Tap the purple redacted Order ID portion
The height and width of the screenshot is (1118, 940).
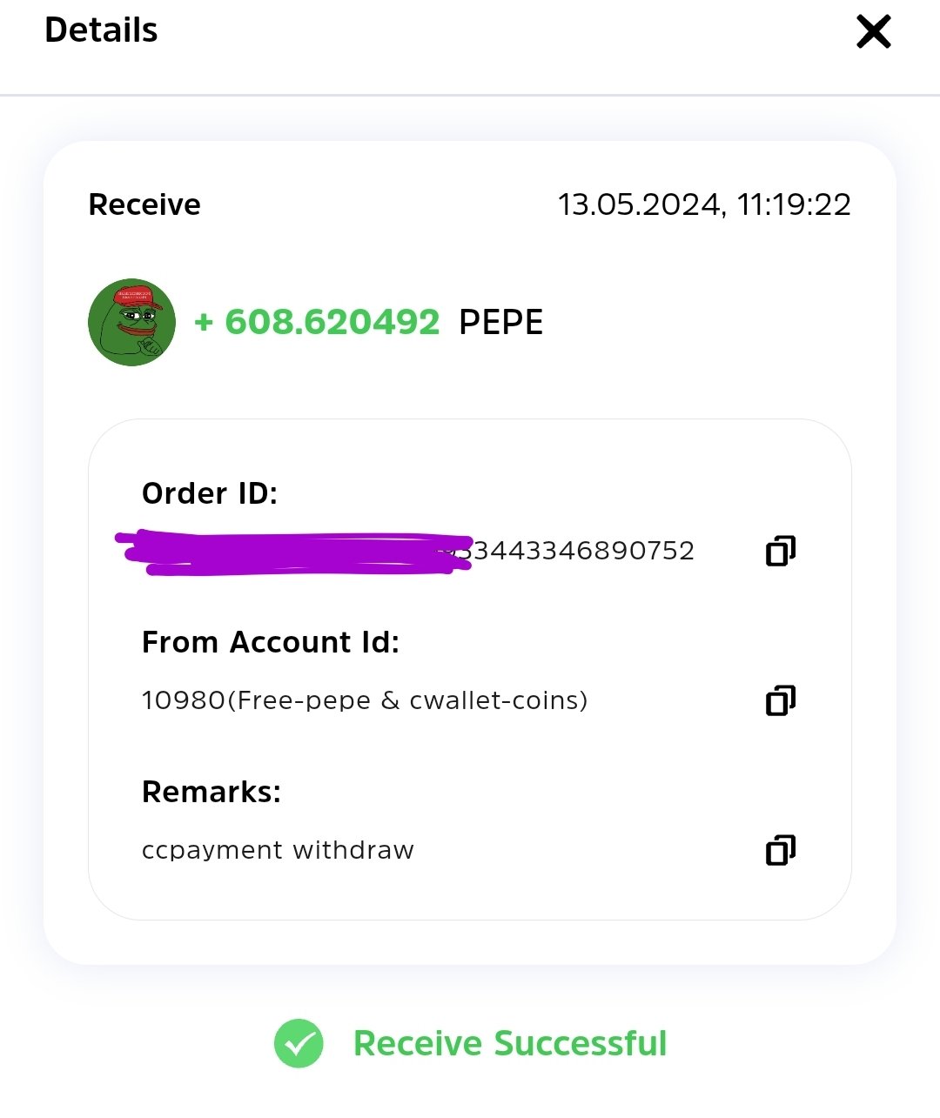click(294, 552)
